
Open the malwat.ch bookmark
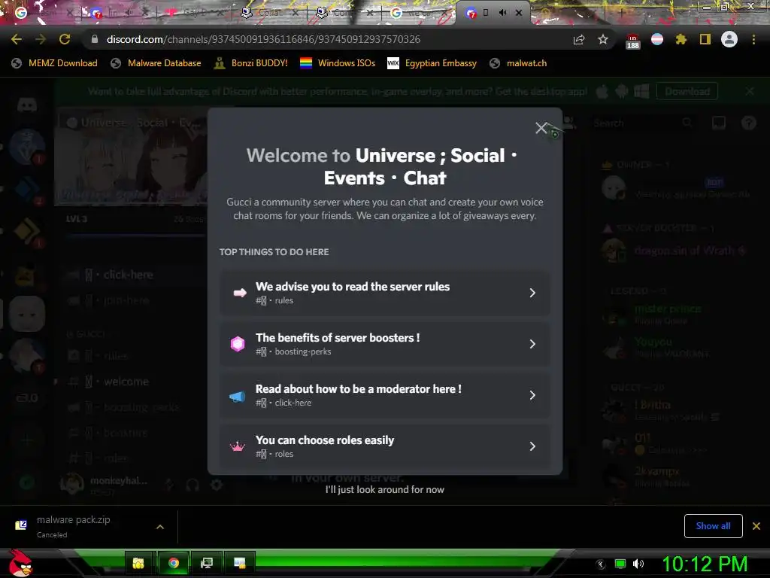(x=519, y=63)
